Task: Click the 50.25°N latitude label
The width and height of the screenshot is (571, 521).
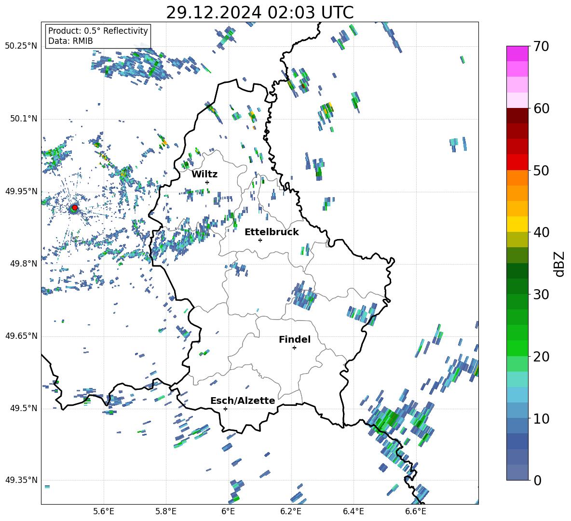Action: [x=21, y=46]
